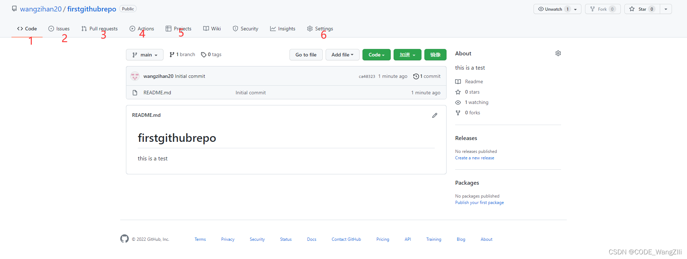The image size is (687, 259).
Task: Click Contact GitHub in footer
Action: click(x=346, y=239)
